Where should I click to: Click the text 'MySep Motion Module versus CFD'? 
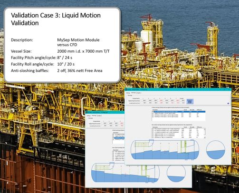pos(78,42)
